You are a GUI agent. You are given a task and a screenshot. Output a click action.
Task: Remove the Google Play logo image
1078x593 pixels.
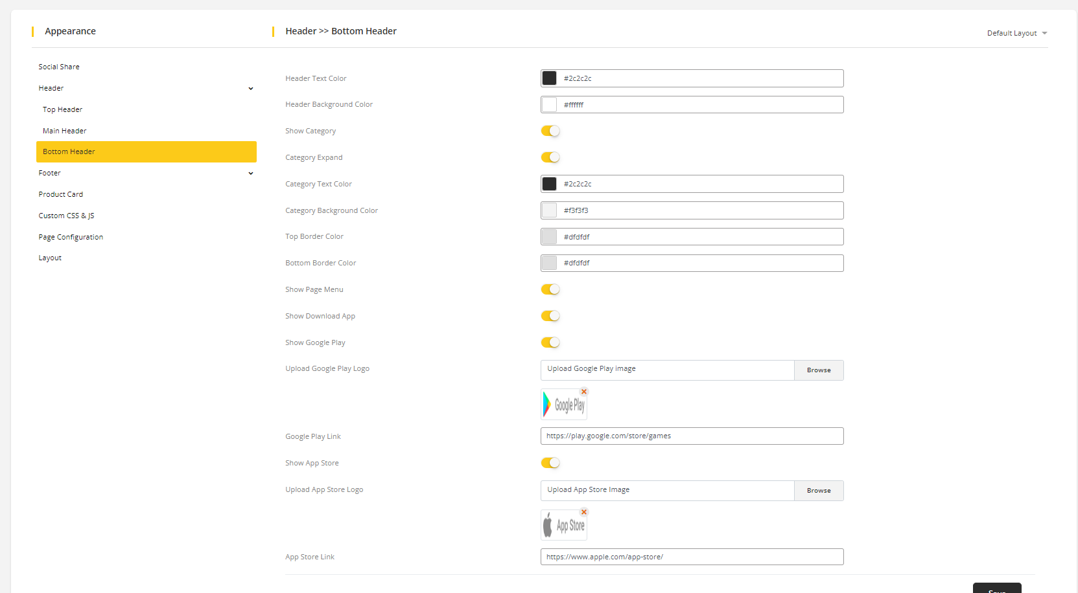click(584, 392)
